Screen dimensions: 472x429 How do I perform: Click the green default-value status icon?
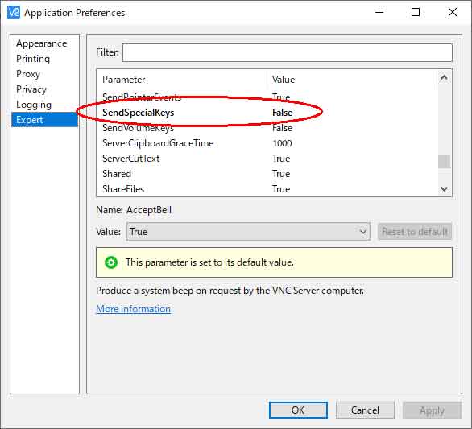click(x=111, y=262)
